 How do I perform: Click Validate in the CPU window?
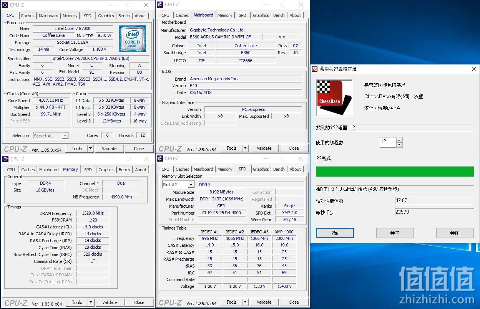110,149
